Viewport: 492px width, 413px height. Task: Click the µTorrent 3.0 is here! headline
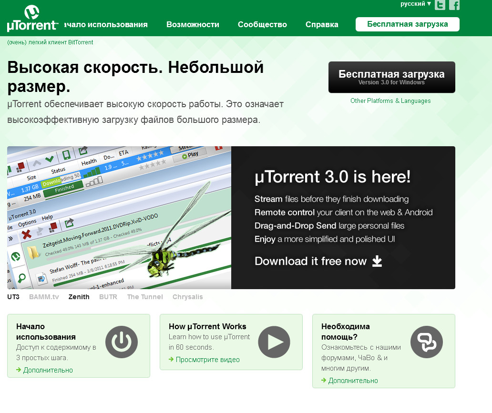coord(332,177)
